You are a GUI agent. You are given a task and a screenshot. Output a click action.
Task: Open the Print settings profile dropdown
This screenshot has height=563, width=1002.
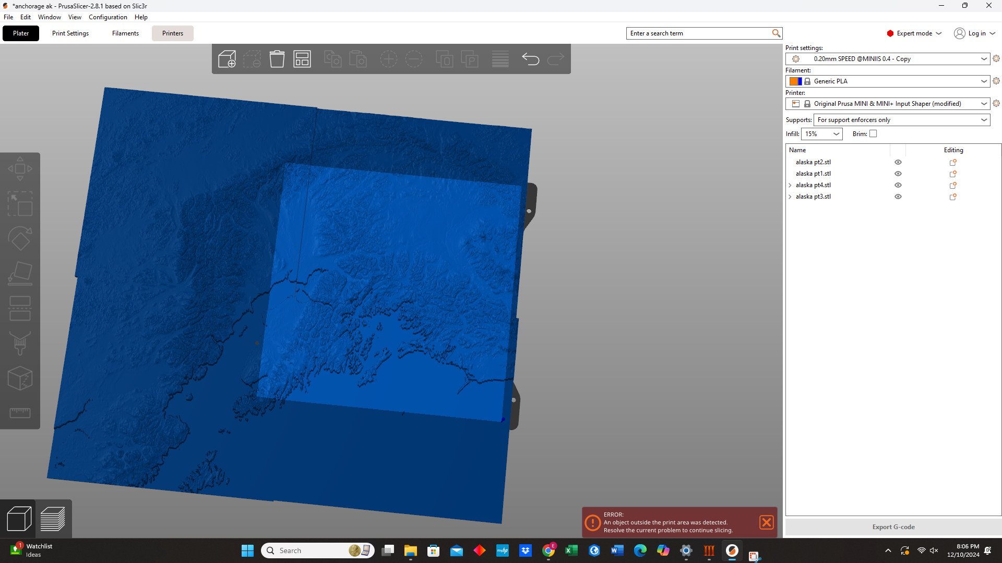[887, 59]
